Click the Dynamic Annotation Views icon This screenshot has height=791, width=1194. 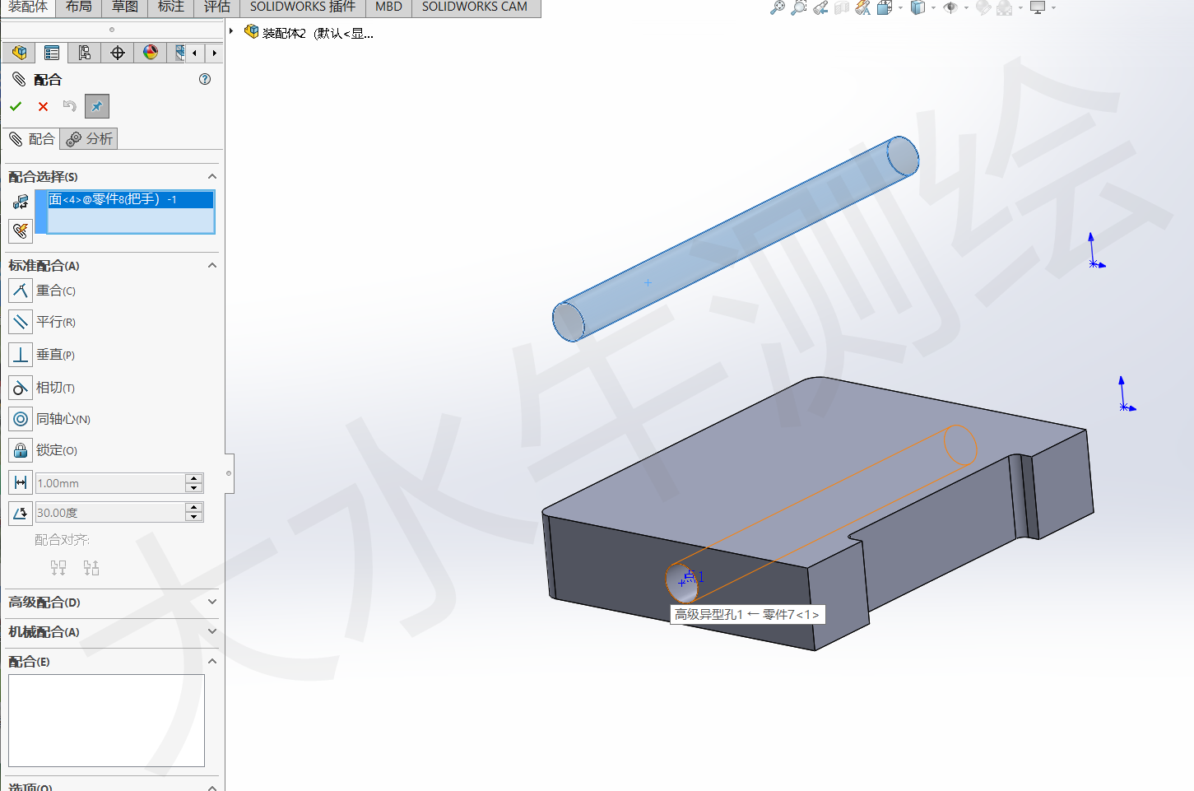[x=862, y=7]
